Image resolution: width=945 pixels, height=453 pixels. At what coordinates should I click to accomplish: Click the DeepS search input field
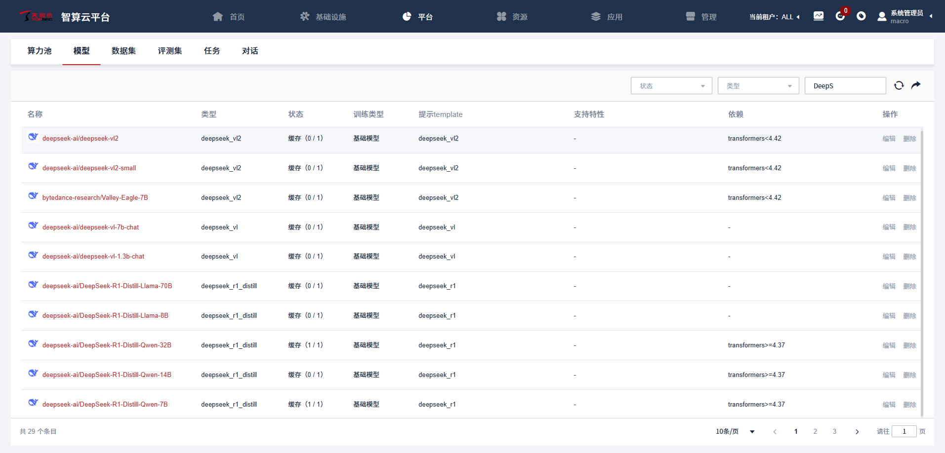tap(845, 86)
